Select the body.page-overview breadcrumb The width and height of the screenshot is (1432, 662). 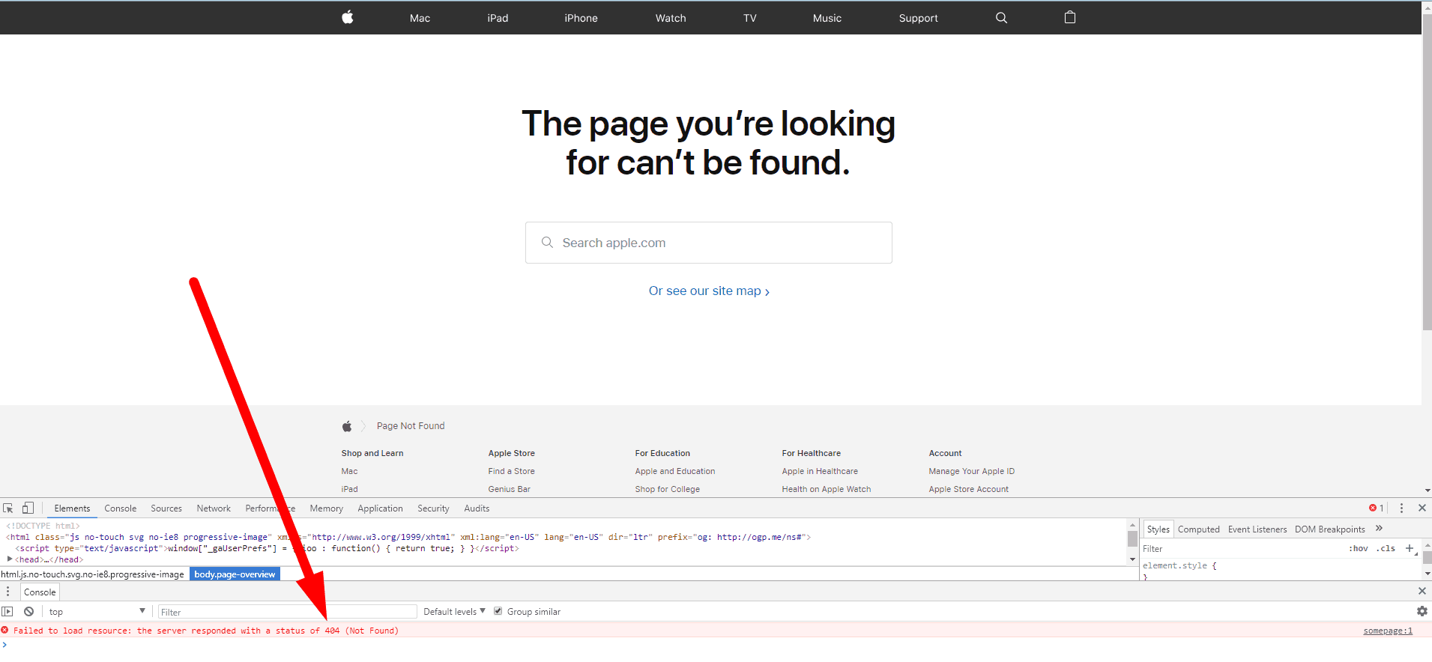235,574
